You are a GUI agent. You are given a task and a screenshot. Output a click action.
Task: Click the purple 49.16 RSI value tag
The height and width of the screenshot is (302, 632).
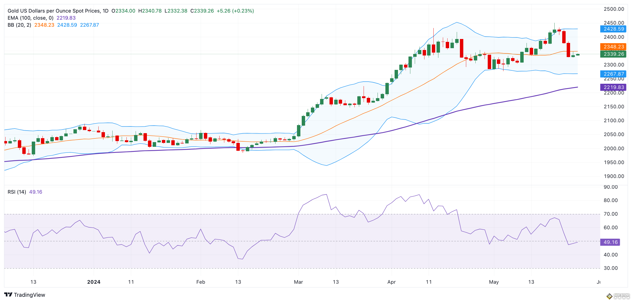610,242
